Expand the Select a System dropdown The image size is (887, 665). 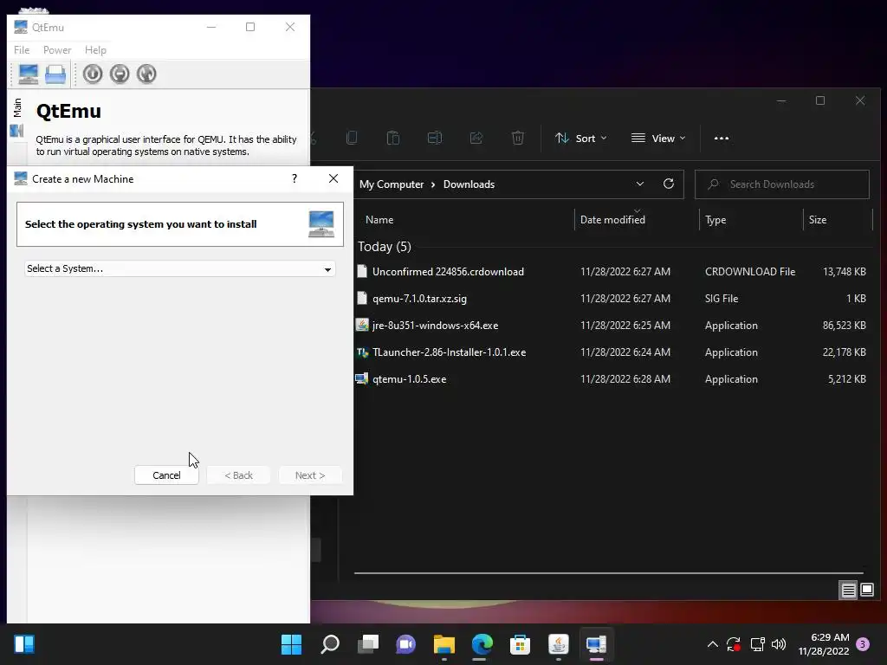click(x=180, y=268)
